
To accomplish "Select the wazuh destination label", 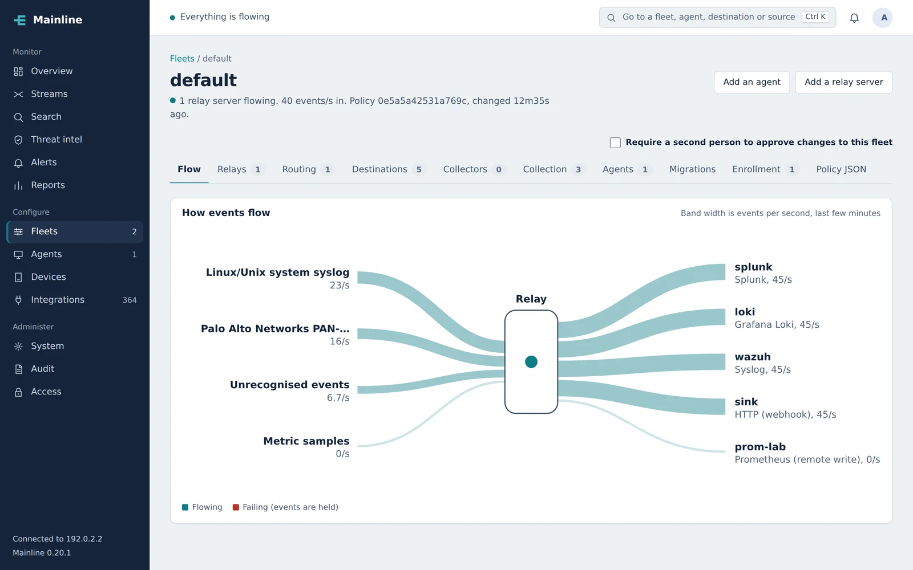I will (x=753, y=357).
